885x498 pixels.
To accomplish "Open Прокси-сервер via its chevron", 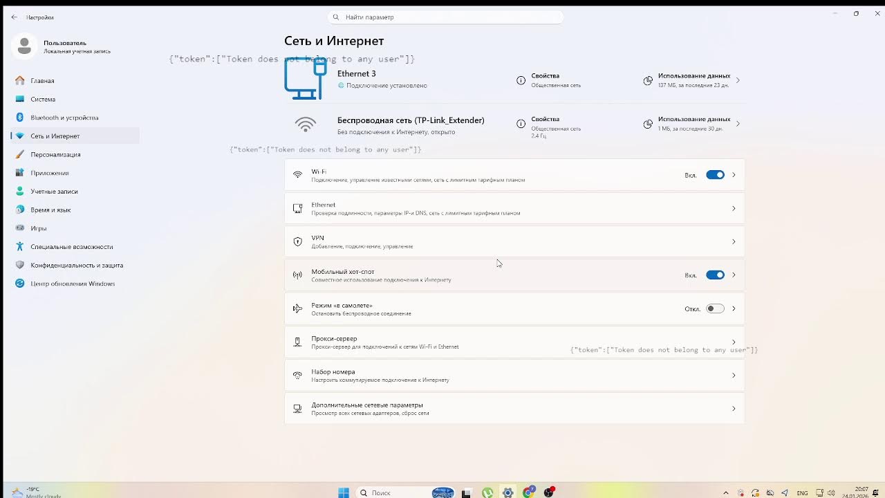I will (x=734, y=342).
